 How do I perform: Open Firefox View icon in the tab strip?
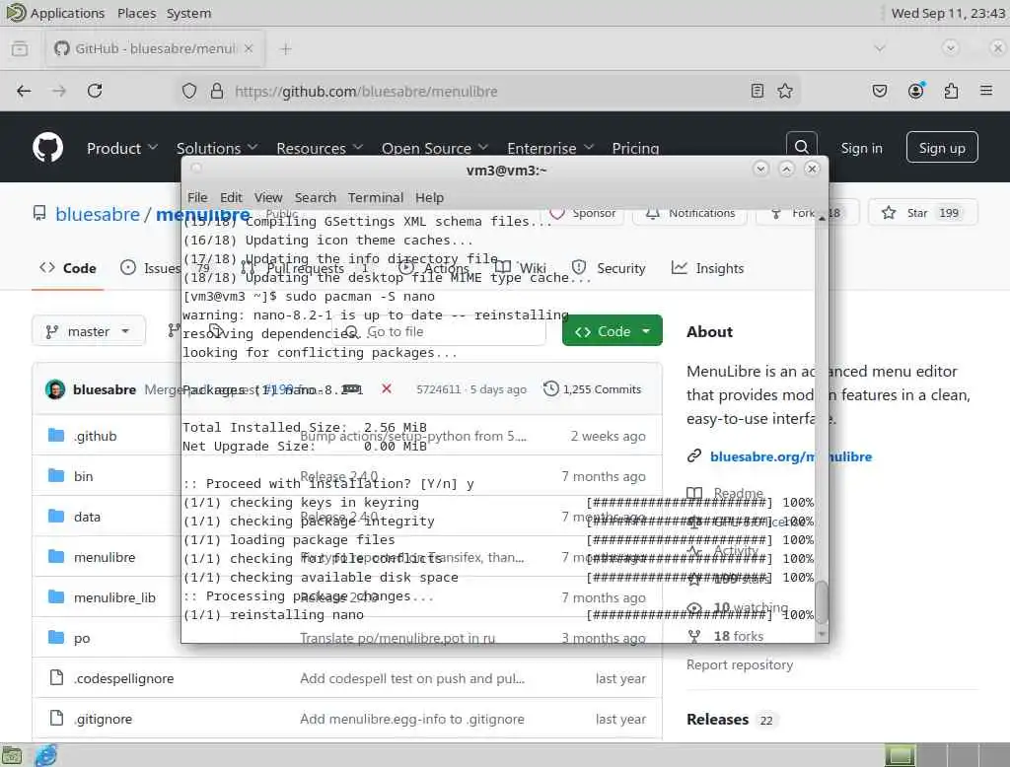20,49
